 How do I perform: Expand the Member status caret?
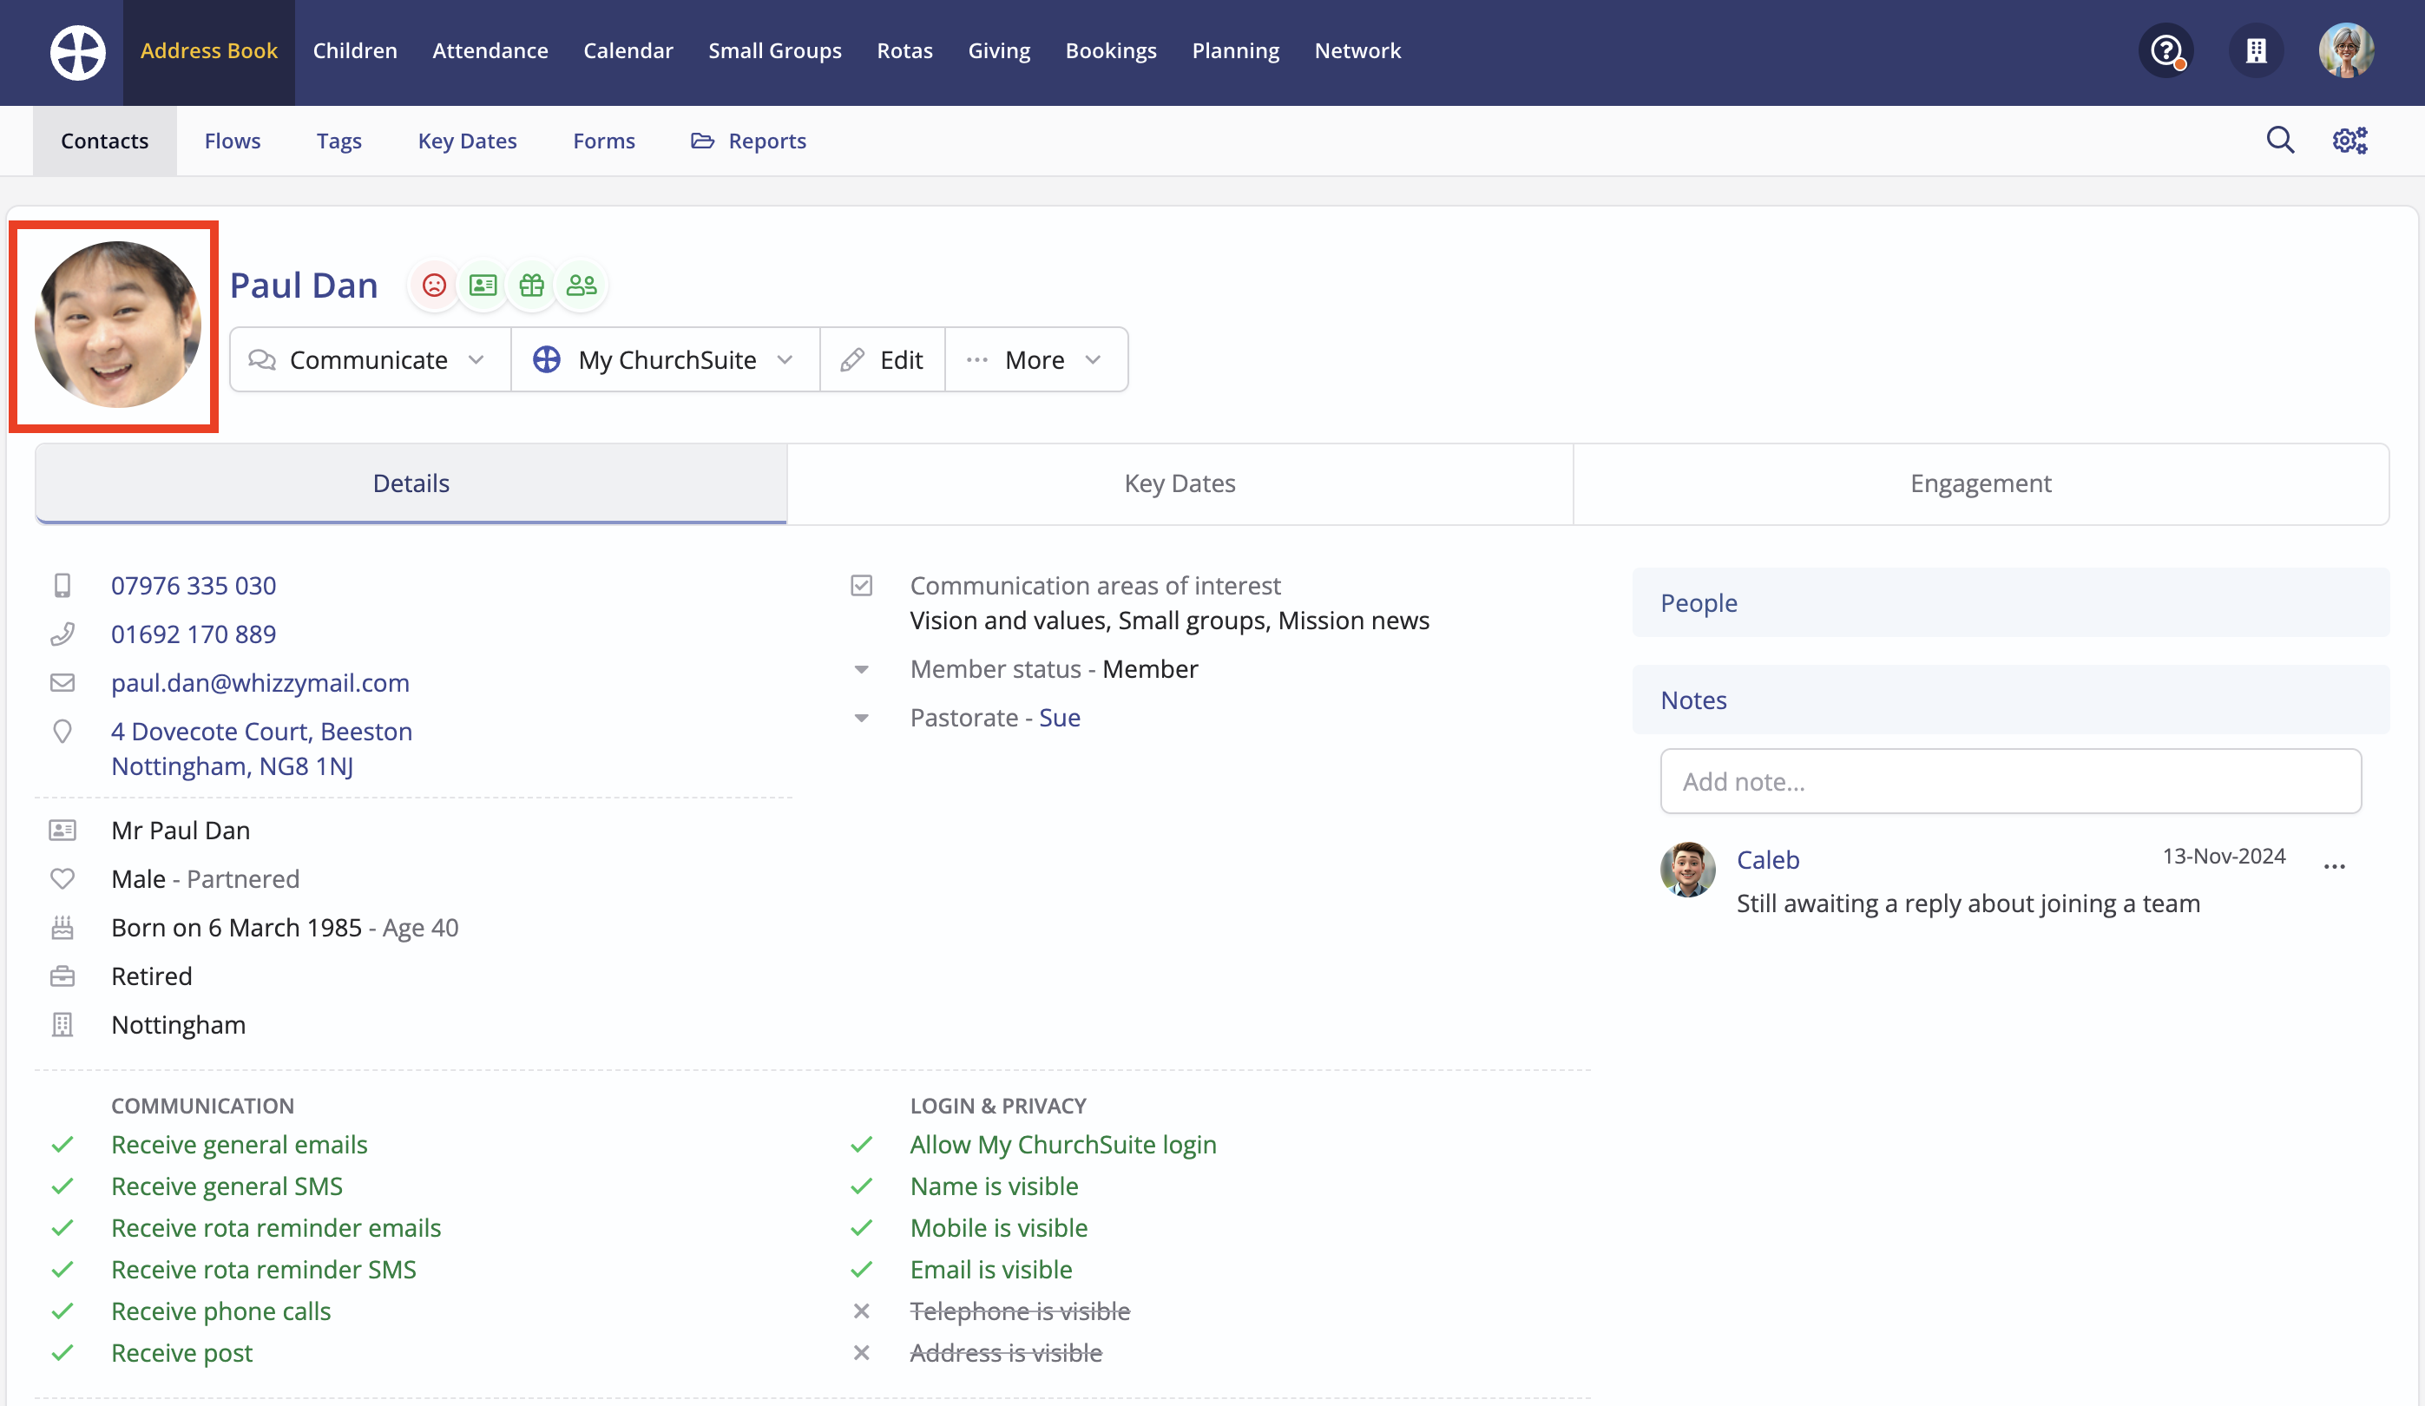tap(861, 670)
